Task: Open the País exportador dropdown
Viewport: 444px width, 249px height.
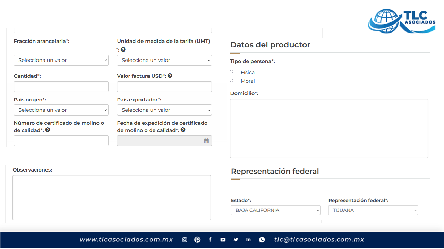Action: click(x=164, y=110)
